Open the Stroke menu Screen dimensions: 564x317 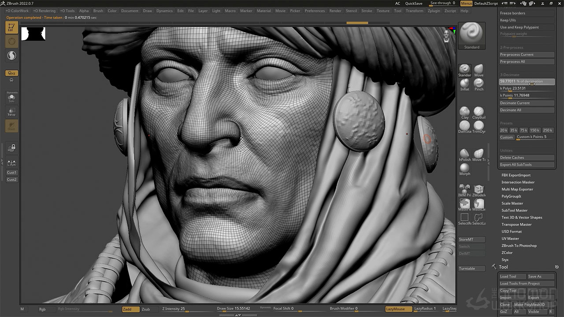[367, 11]
